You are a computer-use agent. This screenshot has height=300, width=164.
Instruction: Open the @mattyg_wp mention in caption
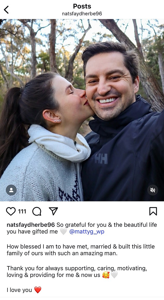(x=87, y=231)
